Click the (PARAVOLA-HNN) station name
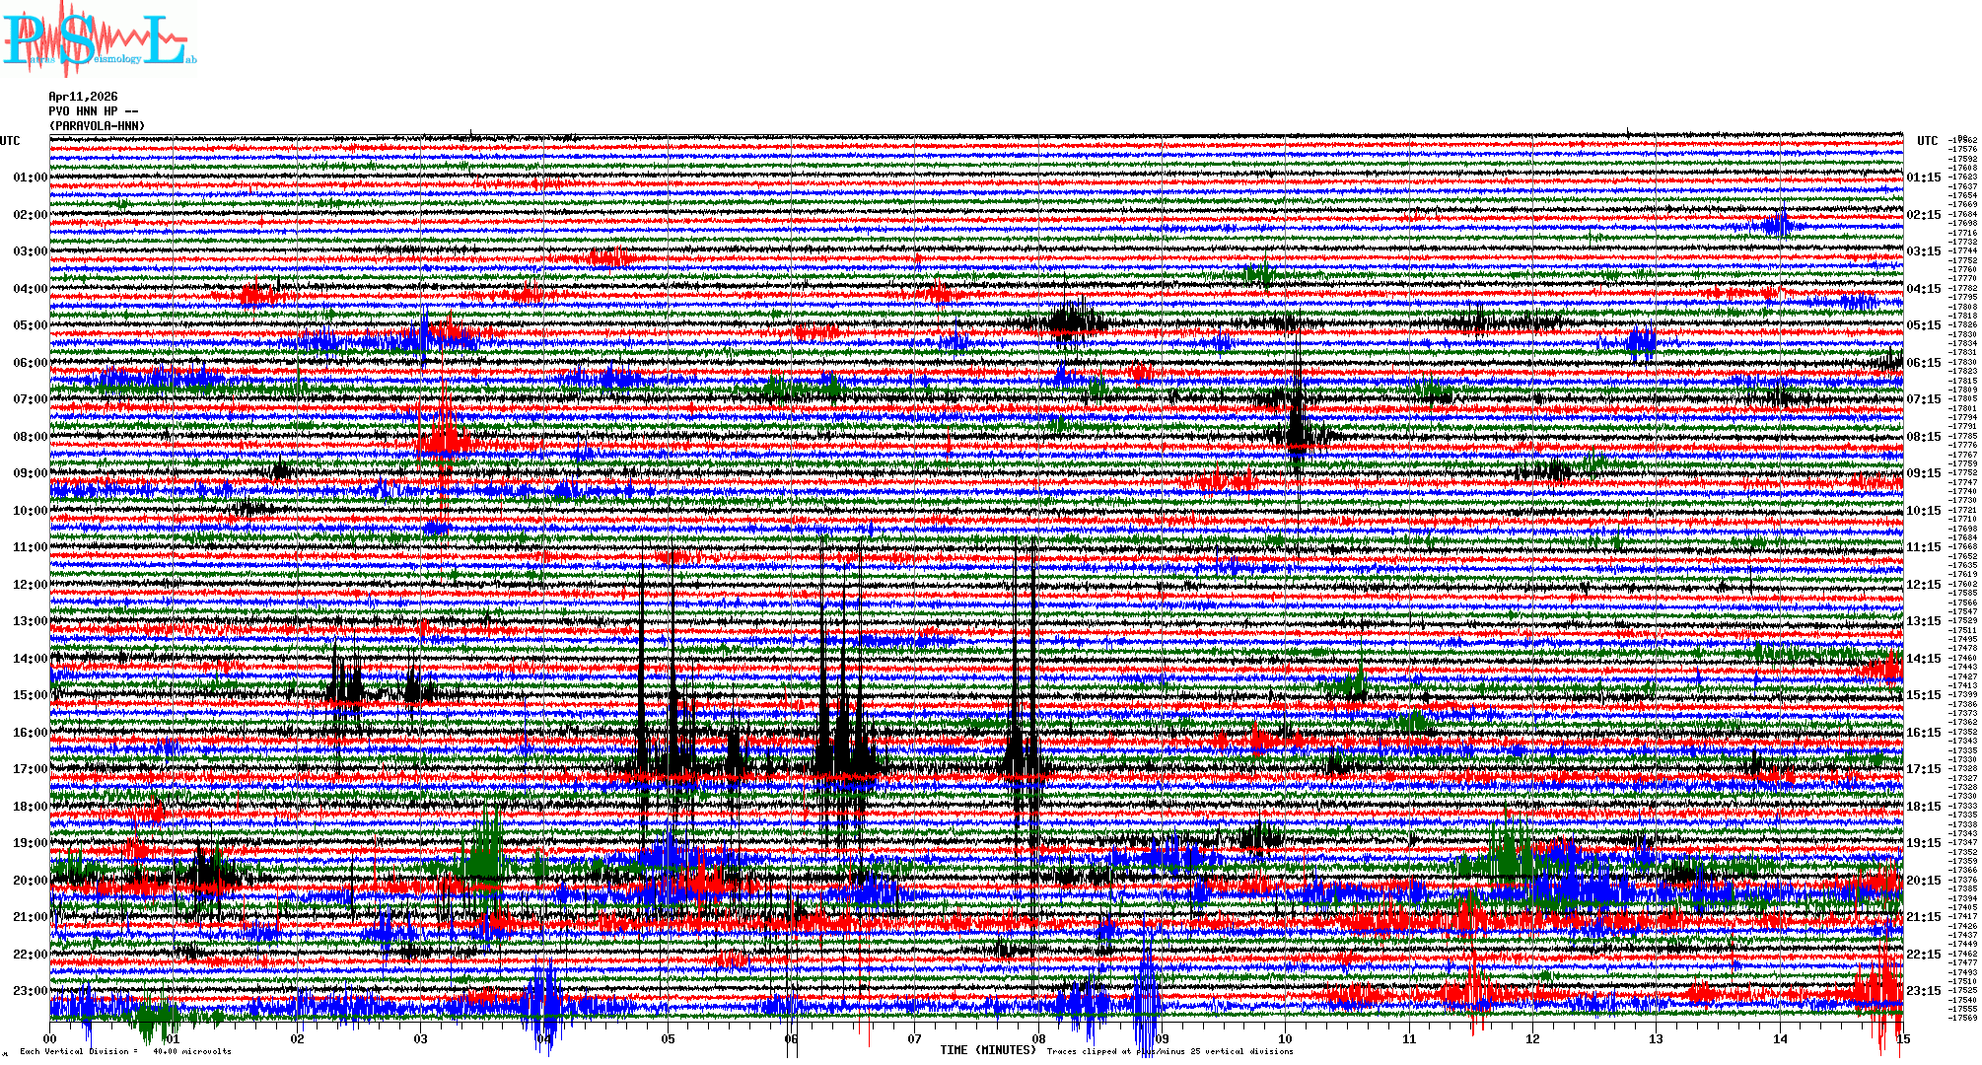 tap(97, 126)
